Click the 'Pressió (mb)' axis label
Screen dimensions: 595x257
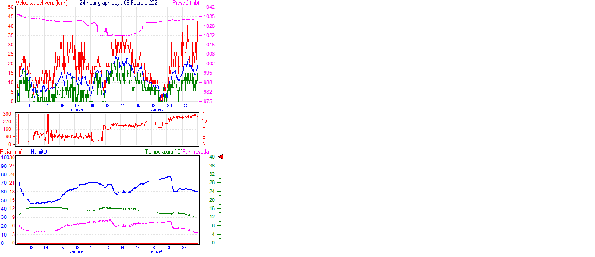[x=185, y=3]
